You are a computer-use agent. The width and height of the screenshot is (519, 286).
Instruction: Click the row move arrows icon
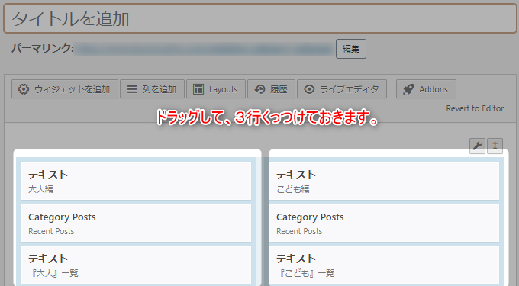tap(495, 146)
